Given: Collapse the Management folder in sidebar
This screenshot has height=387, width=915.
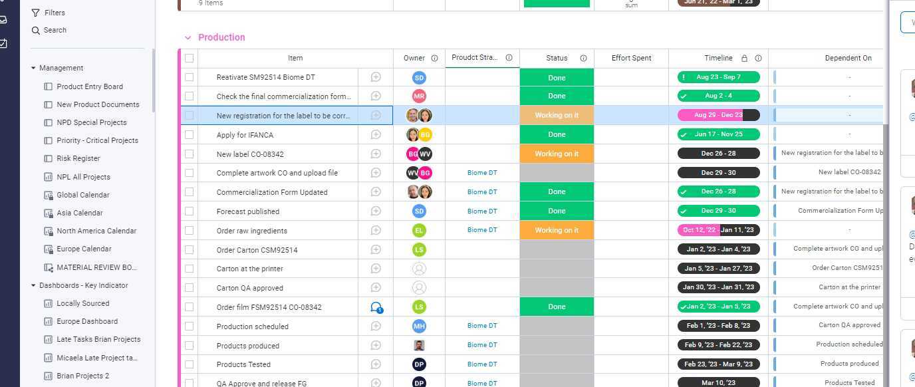Looking at the screenshot, I should 33,68.
